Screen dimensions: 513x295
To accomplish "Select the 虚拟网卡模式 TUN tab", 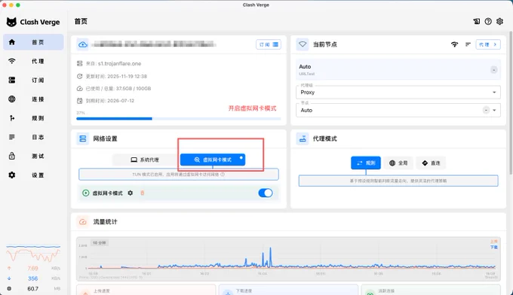I will point(213,160).
